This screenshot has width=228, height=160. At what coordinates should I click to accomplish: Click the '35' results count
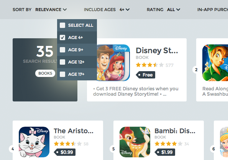[x=45, y=51]
